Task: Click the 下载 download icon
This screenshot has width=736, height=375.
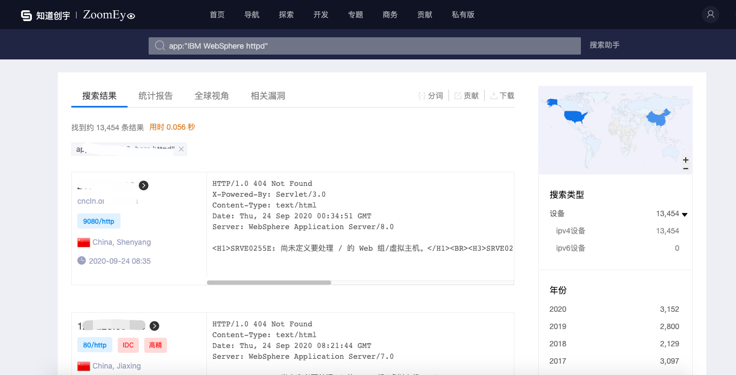Action: (x=493, y=96)
